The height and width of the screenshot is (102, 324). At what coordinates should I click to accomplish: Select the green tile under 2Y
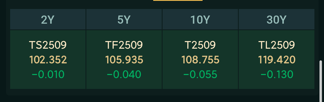(48, 60)
